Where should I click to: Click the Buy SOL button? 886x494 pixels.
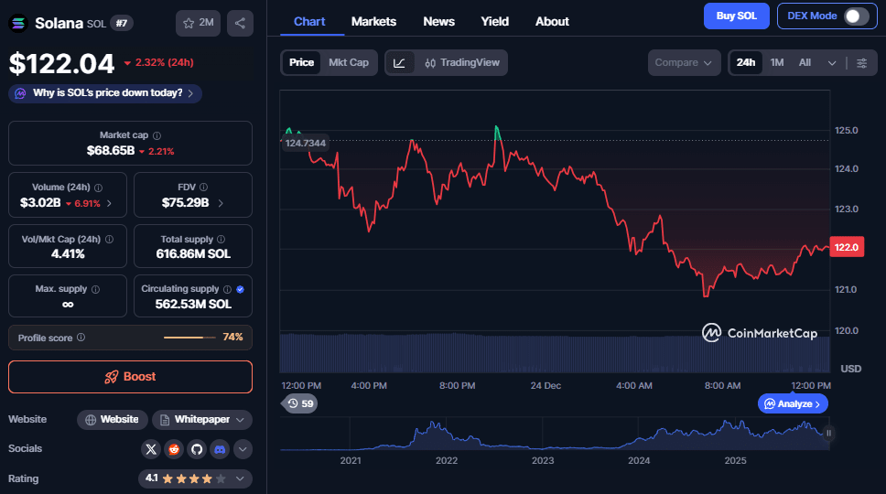(736, 16)
